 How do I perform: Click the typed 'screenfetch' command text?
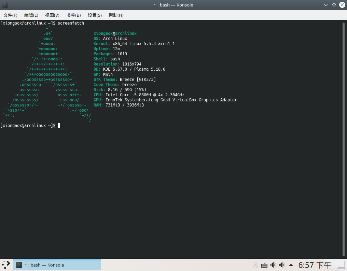tap(71, 23)
